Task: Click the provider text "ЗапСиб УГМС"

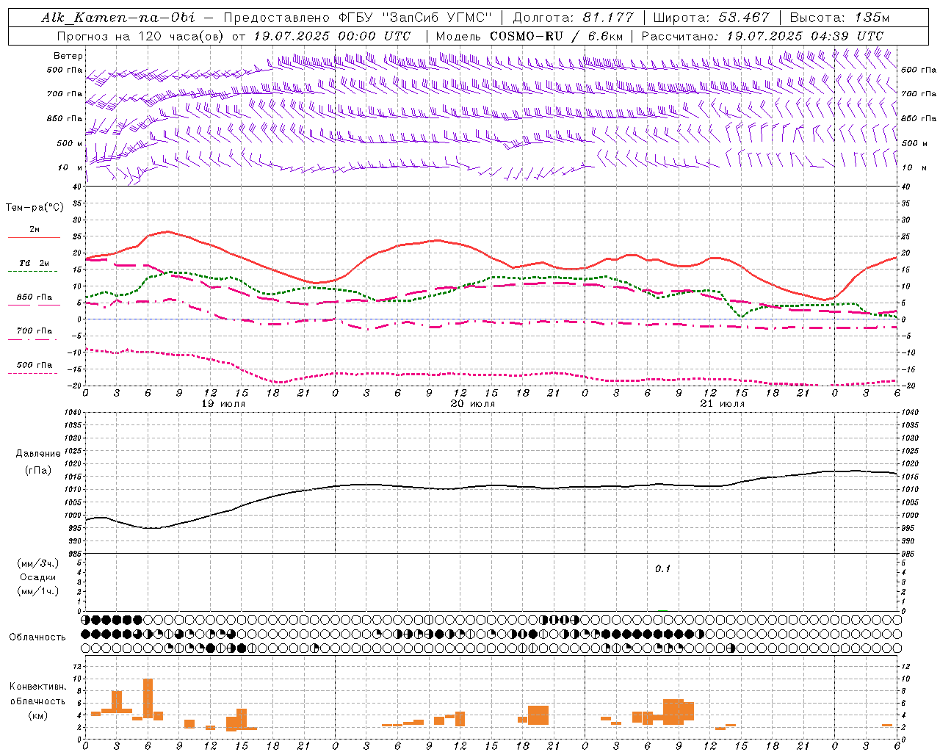Action: [437, 18]
